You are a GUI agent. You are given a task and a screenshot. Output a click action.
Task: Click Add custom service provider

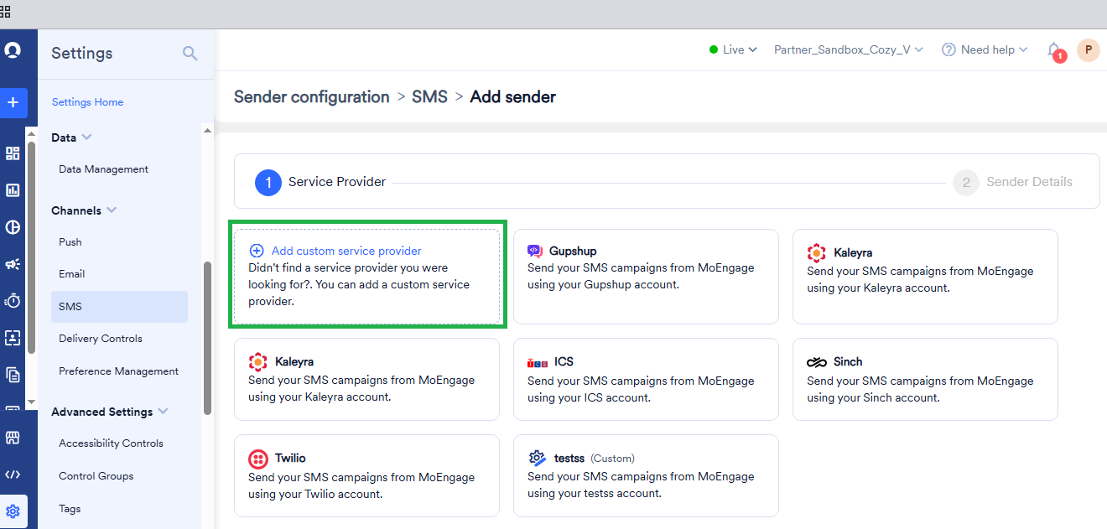point(346,251)
